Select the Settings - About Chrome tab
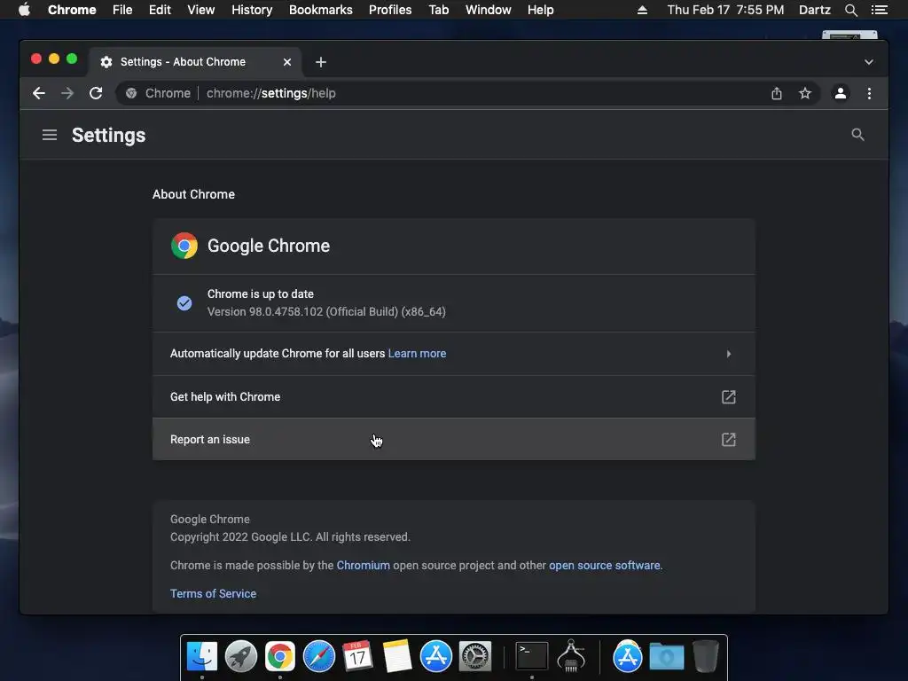 194,62
